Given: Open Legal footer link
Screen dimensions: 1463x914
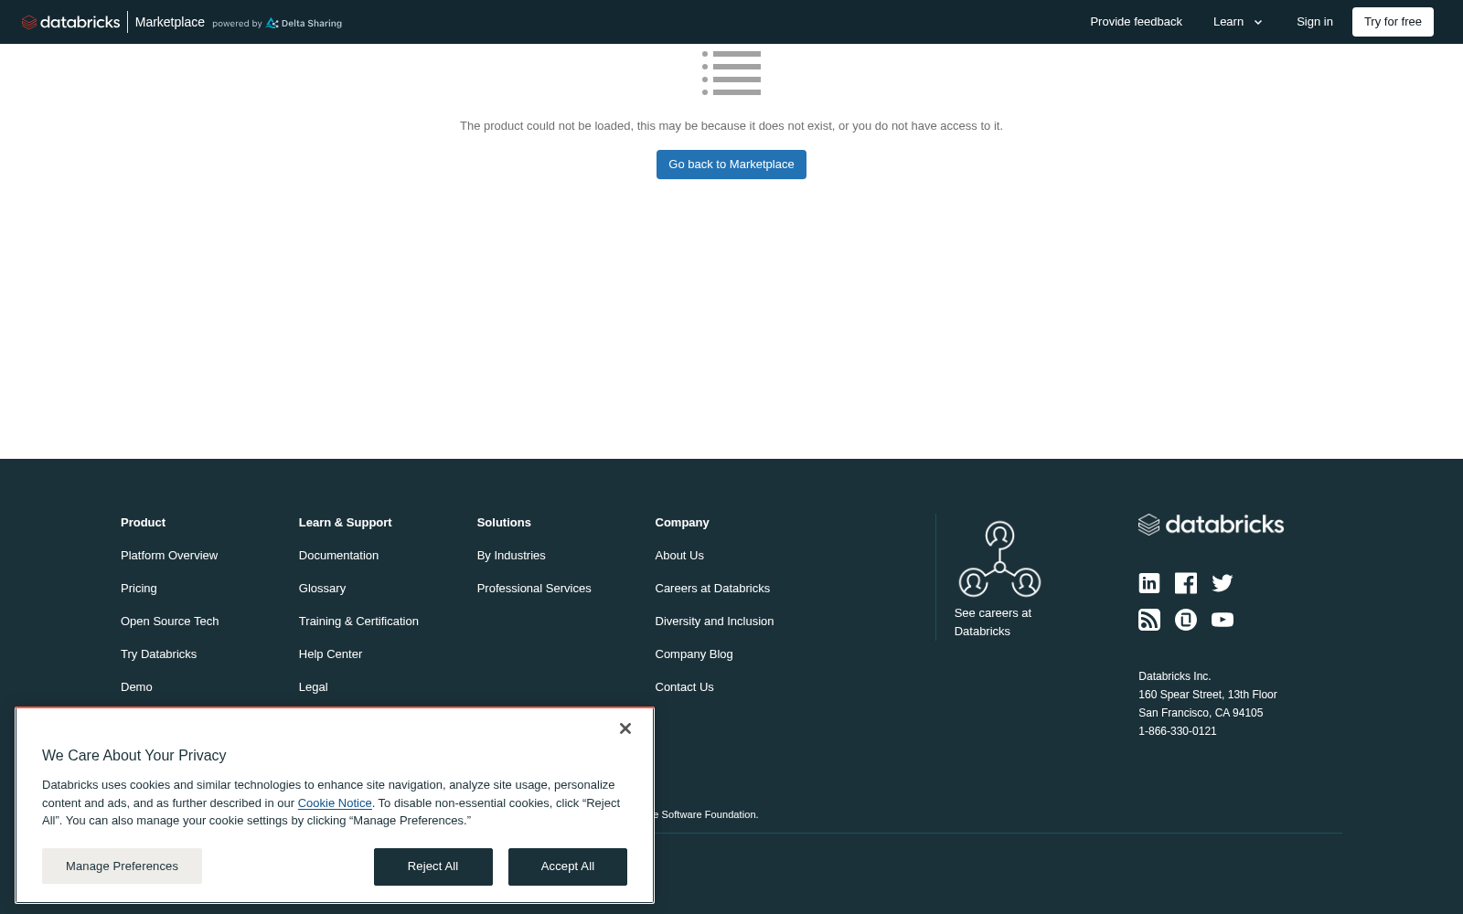Looking at the screenshot, I should pyautogui.click(x=313, y=687).
